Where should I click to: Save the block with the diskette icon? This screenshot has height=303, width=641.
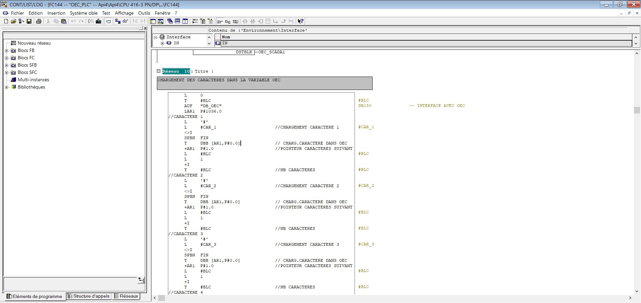click(29, 21)
